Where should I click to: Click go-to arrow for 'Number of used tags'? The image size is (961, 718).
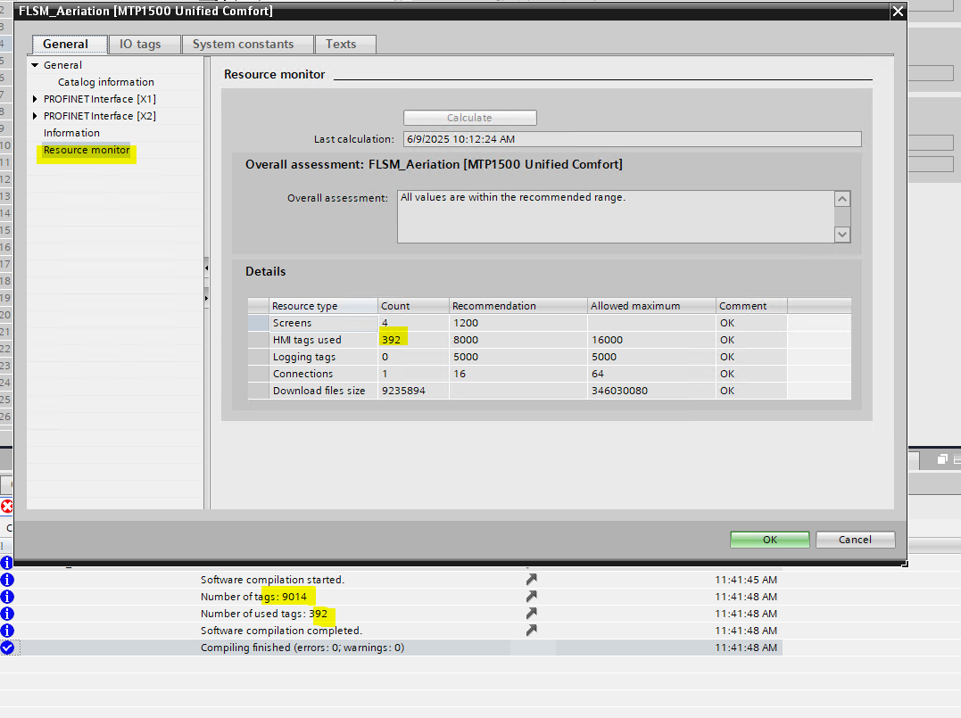(x=532, y=614)
